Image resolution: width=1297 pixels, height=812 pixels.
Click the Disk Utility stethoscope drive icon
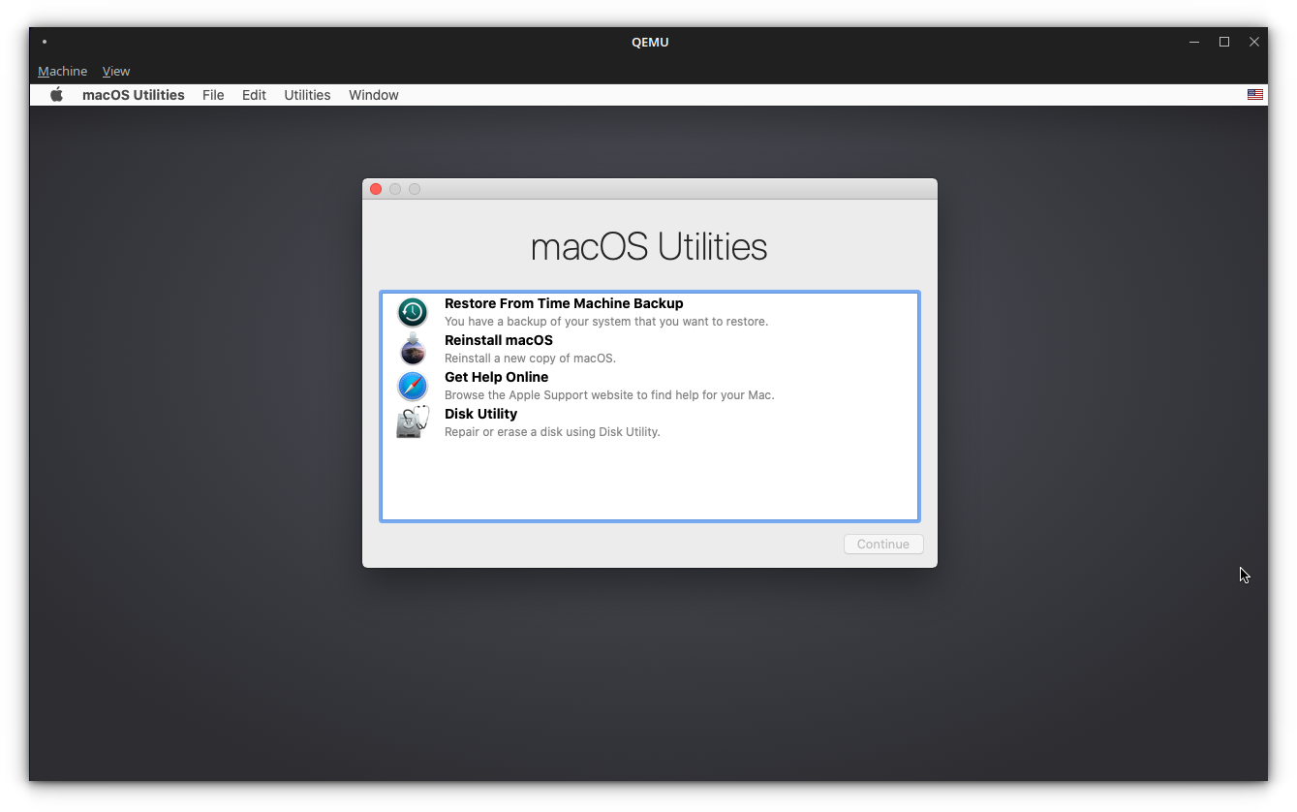coord(412,422)
